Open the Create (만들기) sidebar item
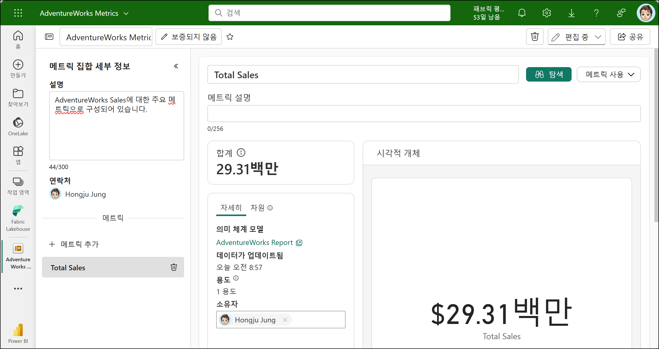This screenshot has height=349, width=659. point(18,69)
